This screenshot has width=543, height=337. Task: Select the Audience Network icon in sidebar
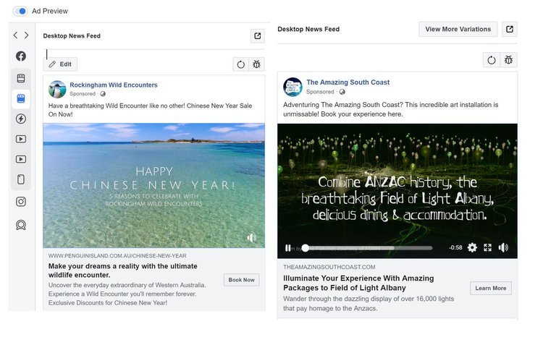point(21,225)
